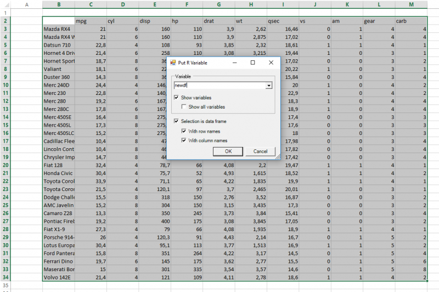439x292 pixels.
Task: Click the vs column heading cell
Action: (315, 21)
